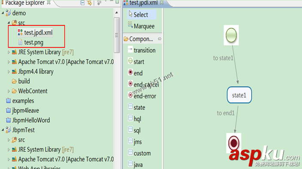Pin the Components drawer open
302x169 pixels.
click(160, 39)
